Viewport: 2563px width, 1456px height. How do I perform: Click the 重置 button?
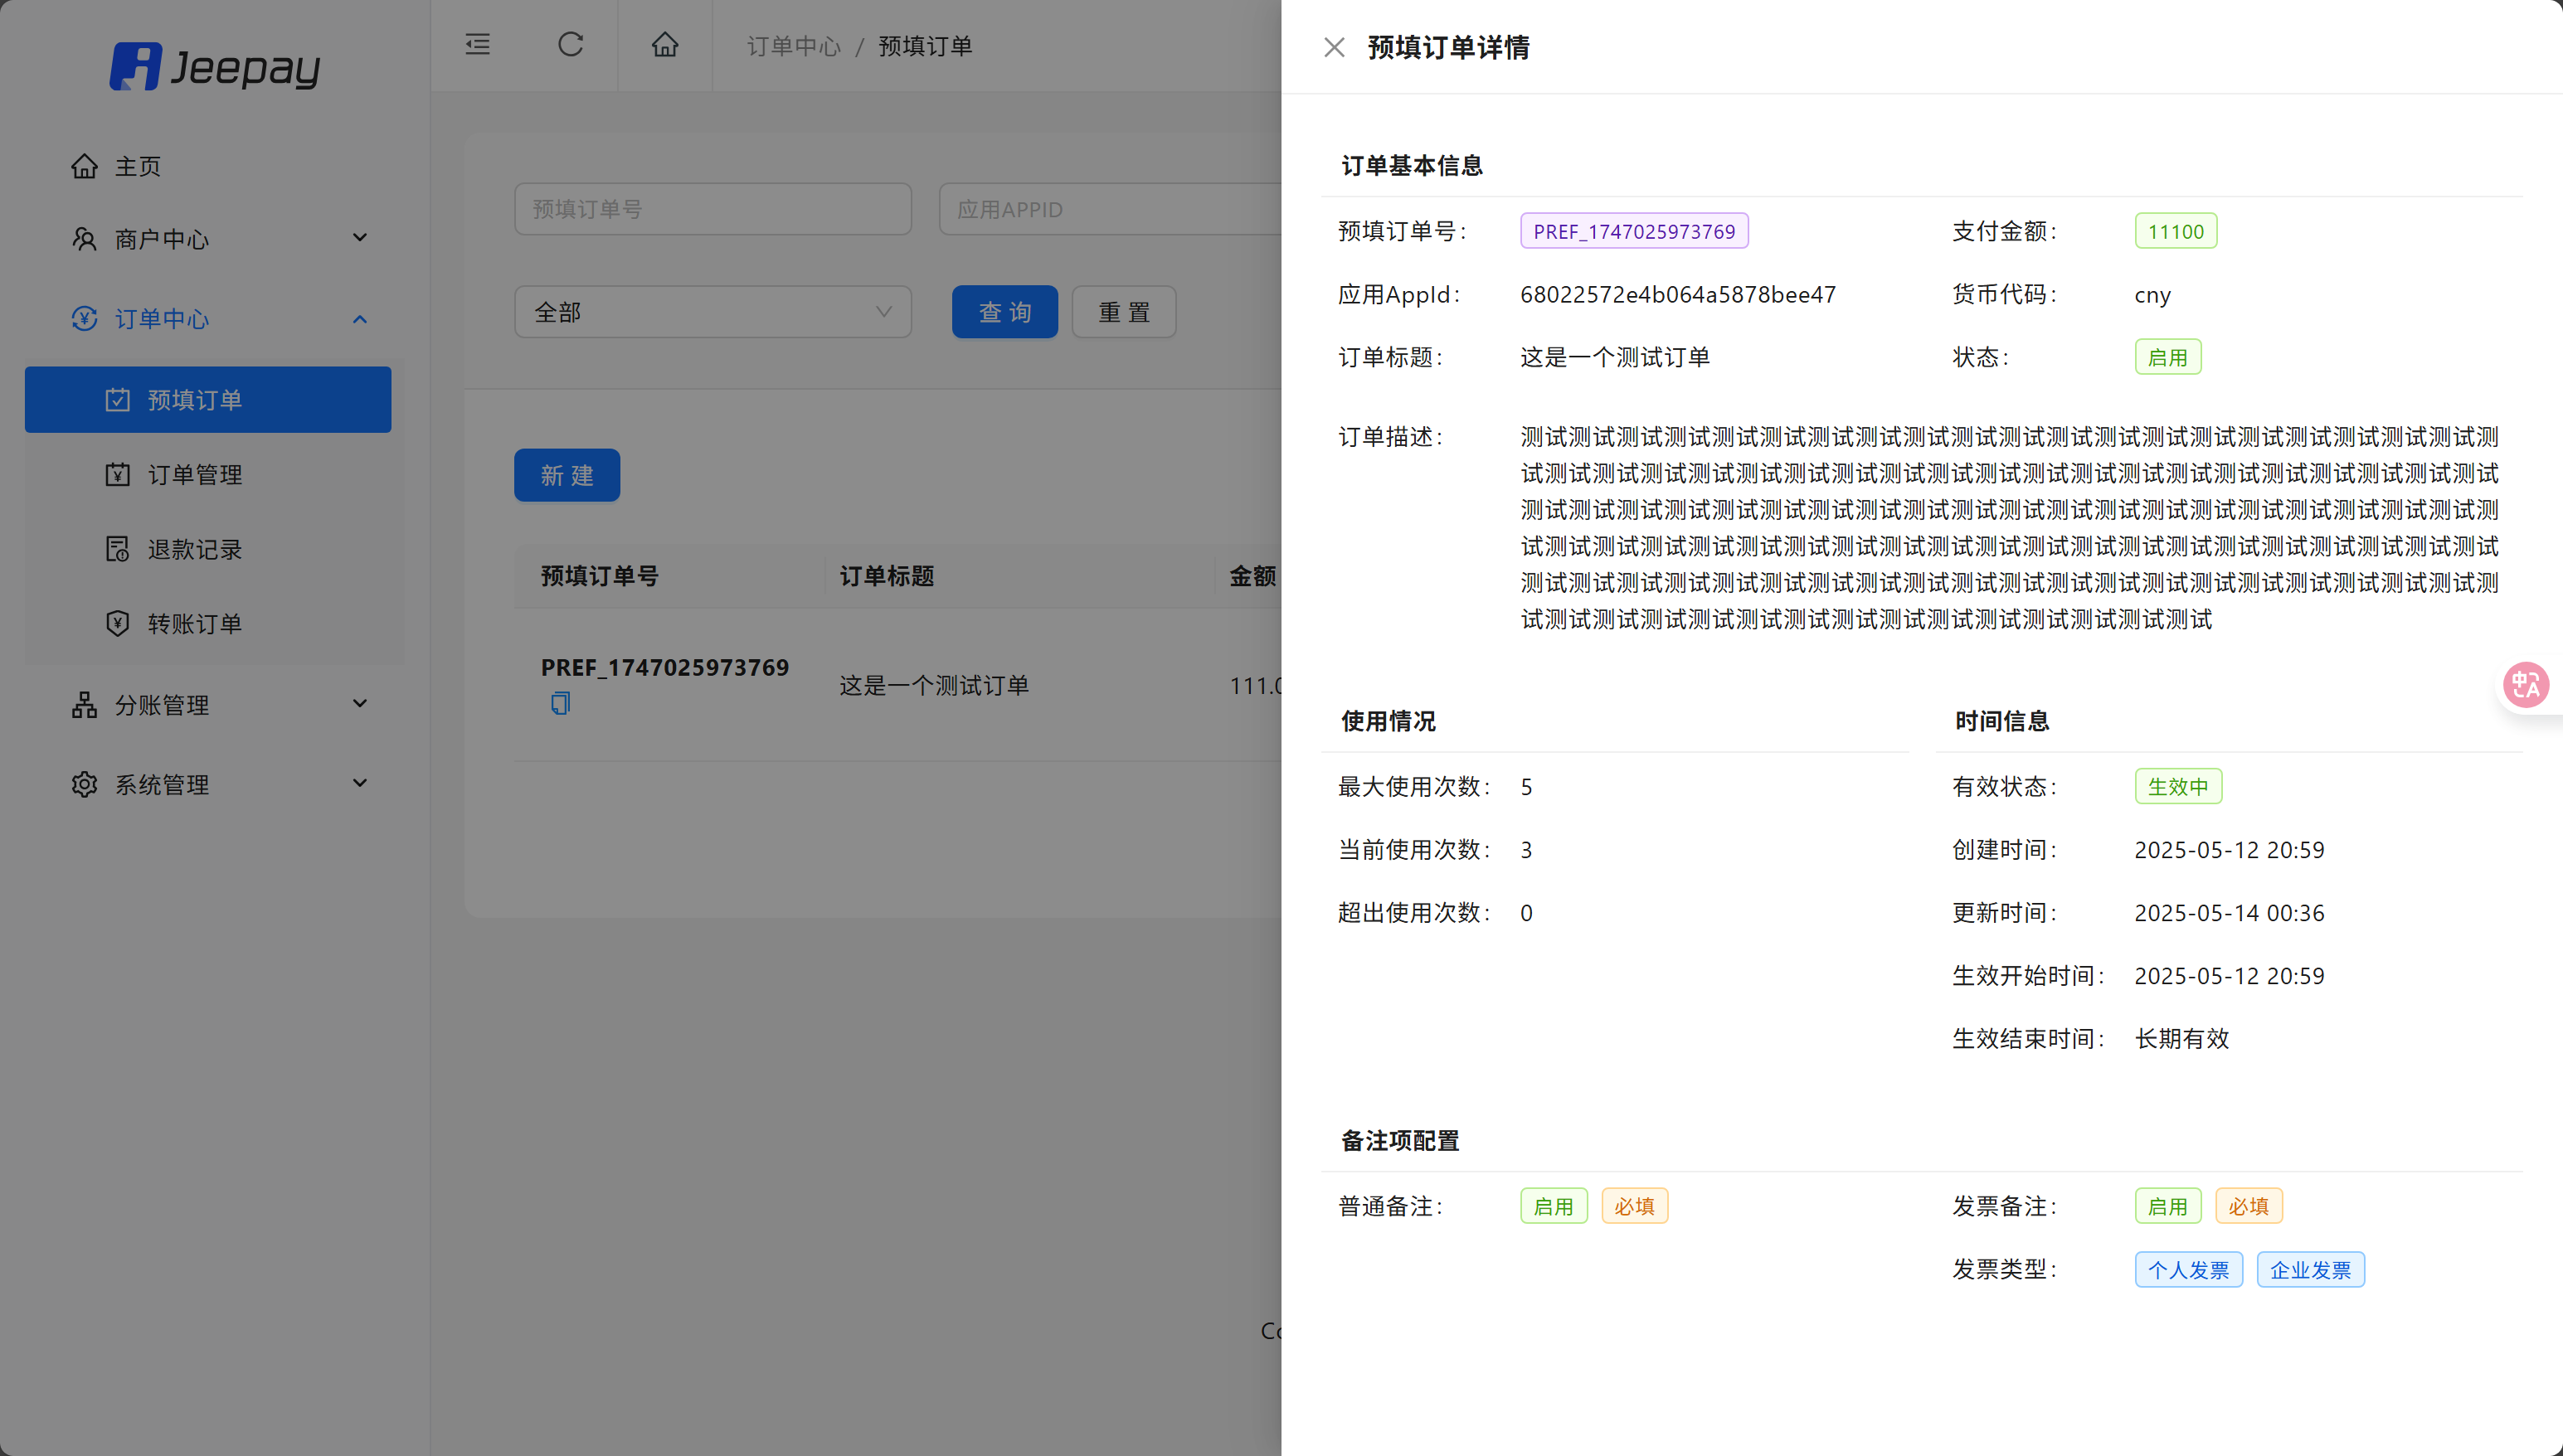[x=1123, y=312]
